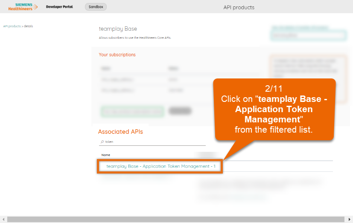Screen dimensions: 353x223
Task: Open the Developer Portal home link
Action: [59, 7]
